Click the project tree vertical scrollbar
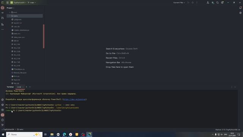Viewport: 243px width, 137px height. (44, 36)
